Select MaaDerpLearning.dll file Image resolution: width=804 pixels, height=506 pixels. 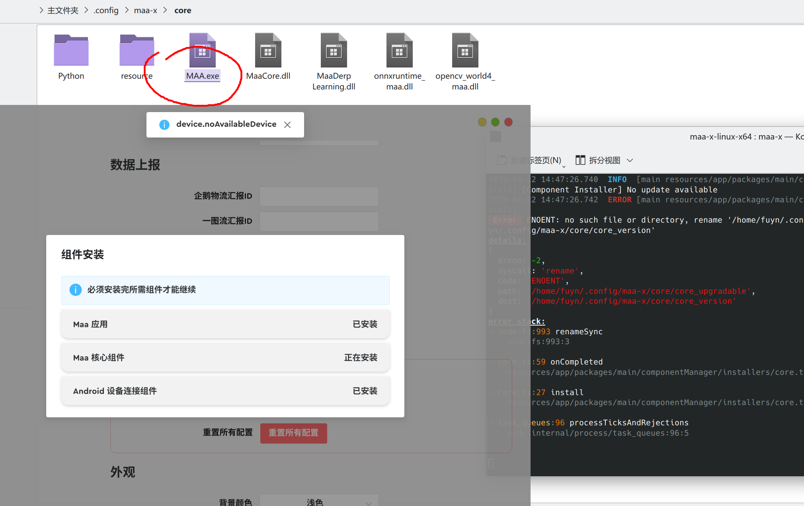click(x=334, y=62)
